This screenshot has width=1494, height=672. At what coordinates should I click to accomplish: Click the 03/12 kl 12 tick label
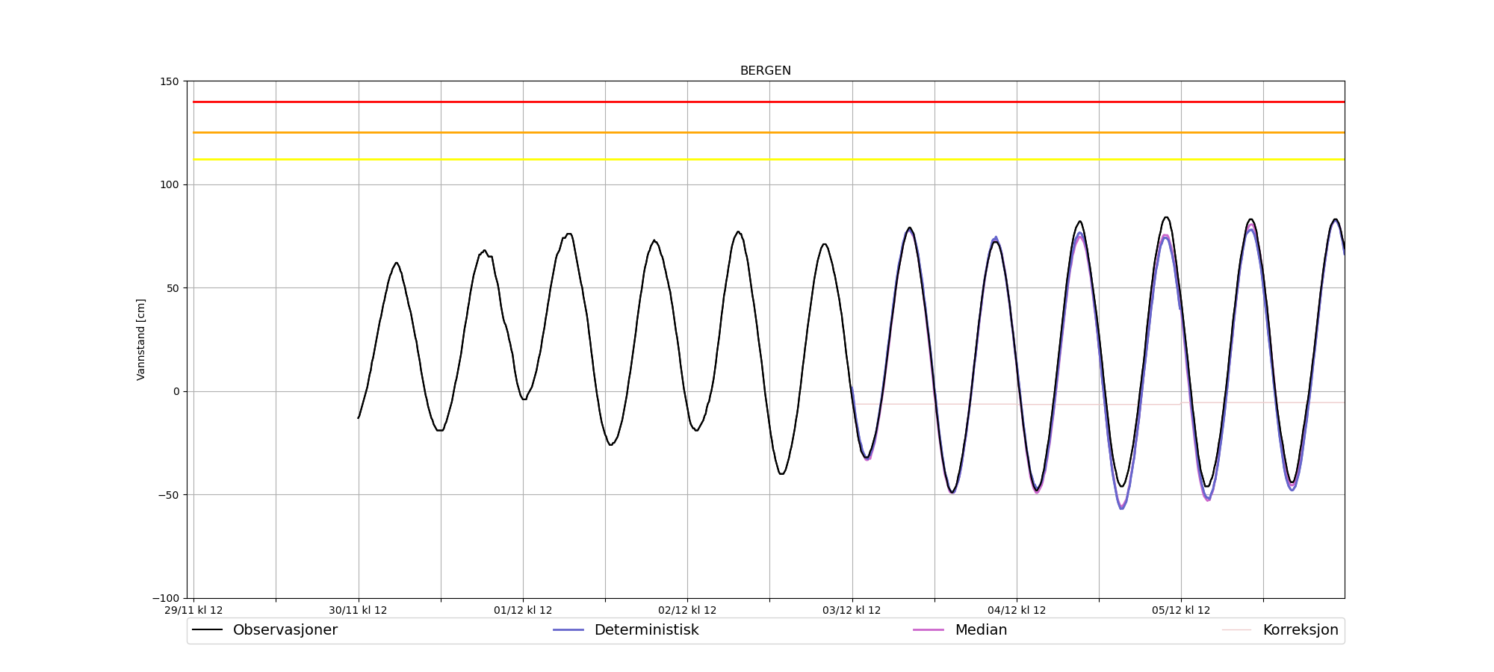point(852,610)
